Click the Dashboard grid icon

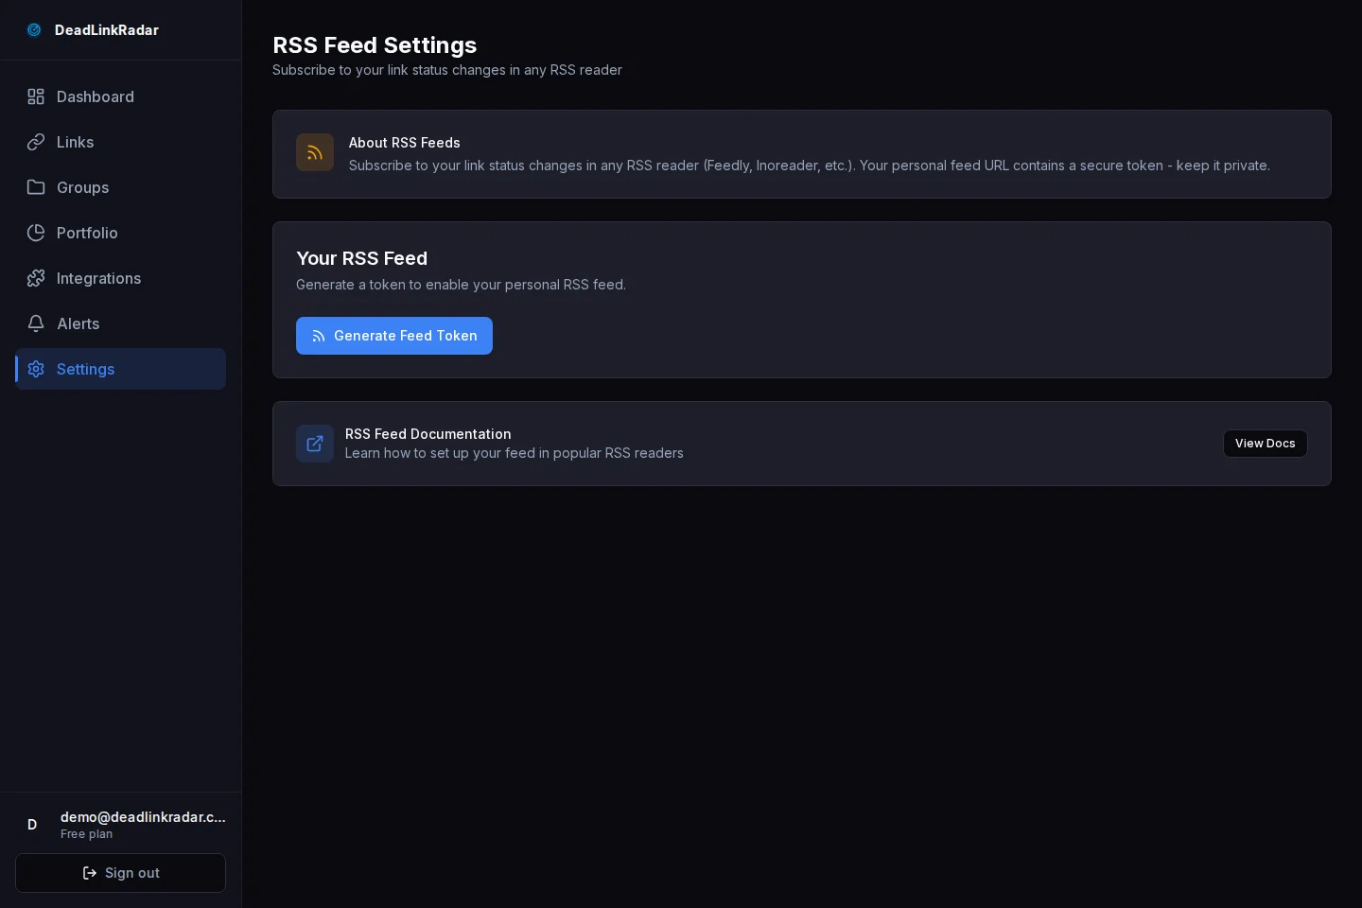pyautogui.click(x=36, y=96)
